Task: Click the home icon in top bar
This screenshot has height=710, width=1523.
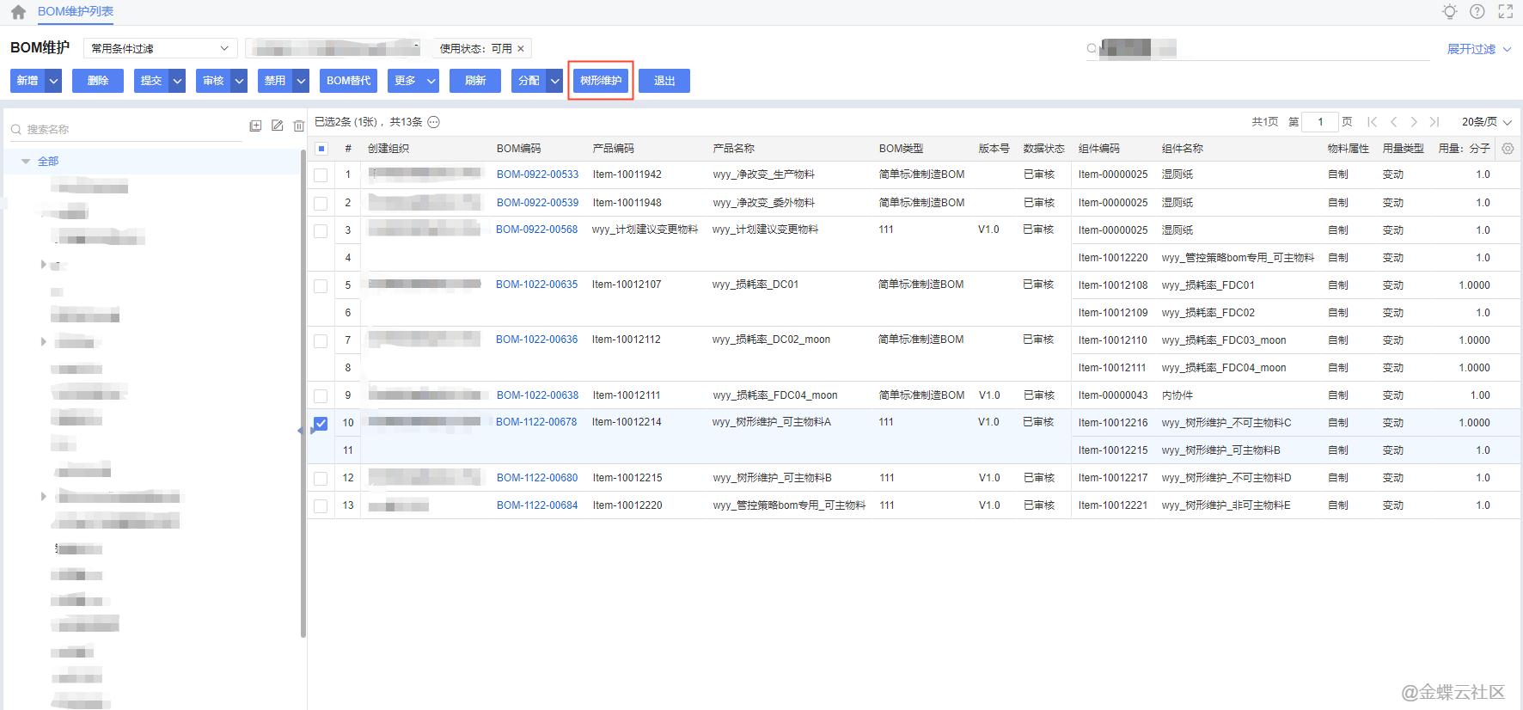Action: tap(18, 12)
